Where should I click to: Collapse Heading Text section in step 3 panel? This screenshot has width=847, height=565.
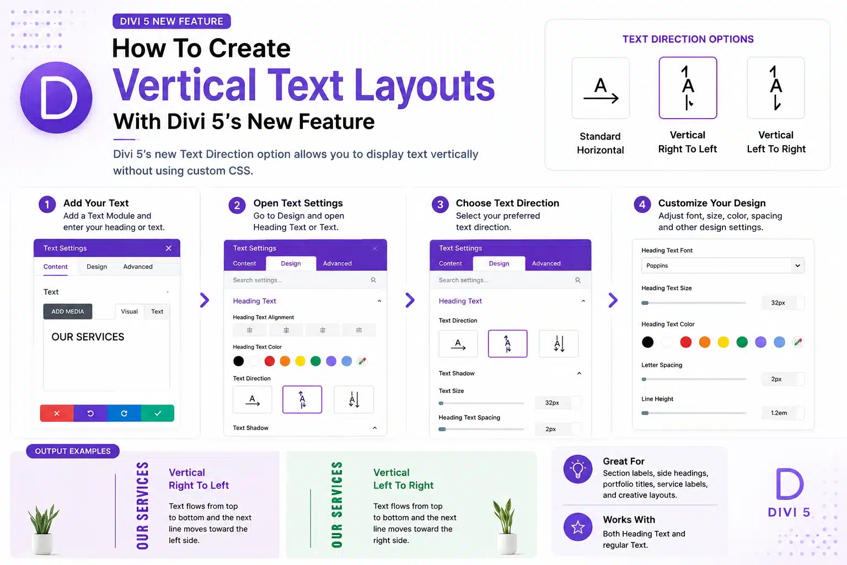583,301
